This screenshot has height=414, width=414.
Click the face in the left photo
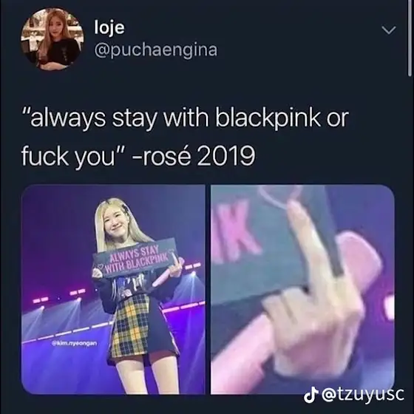pos(115,224)
